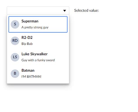Select the Batman list entry
The width and height of the screenshot is (138, 112).
38,74
